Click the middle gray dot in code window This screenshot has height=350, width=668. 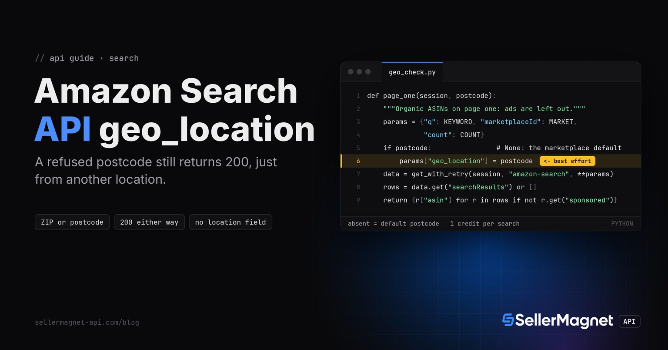pyautogui.click(x=359, y=72)
